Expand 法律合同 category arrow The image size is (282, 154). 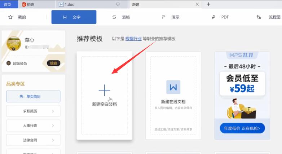click(x=53, y=140)
